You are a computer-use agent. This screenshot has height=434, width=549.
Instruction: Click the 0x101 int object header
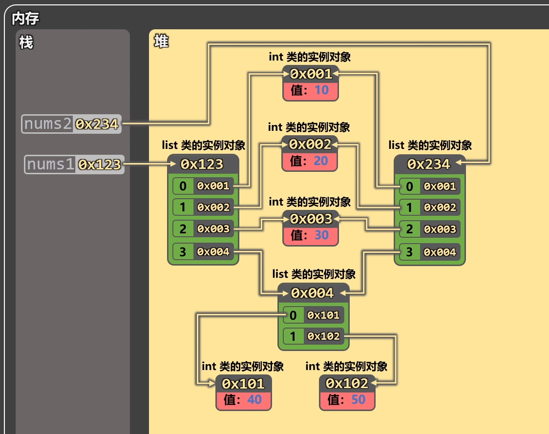tap(243, 384)
